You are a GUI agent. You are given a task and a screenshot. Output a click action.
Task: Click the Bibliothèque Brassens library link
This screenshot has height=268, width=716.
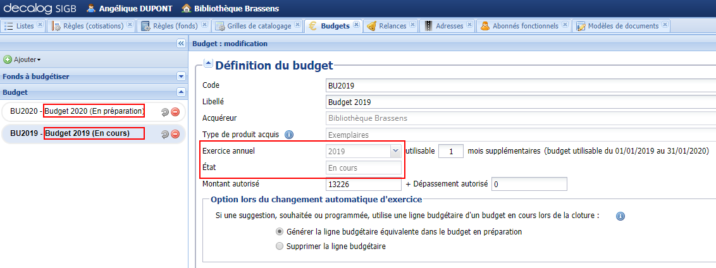[230, 9]
